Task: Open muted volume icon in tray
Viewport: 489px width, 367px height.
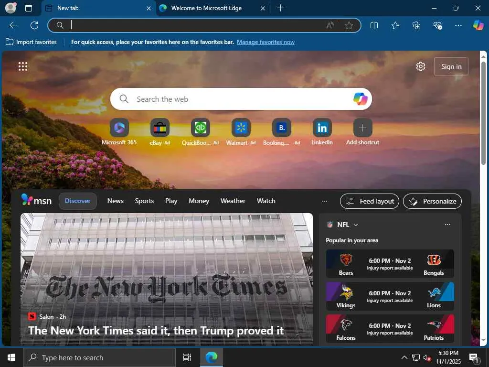Action: (x=427, y=357)
